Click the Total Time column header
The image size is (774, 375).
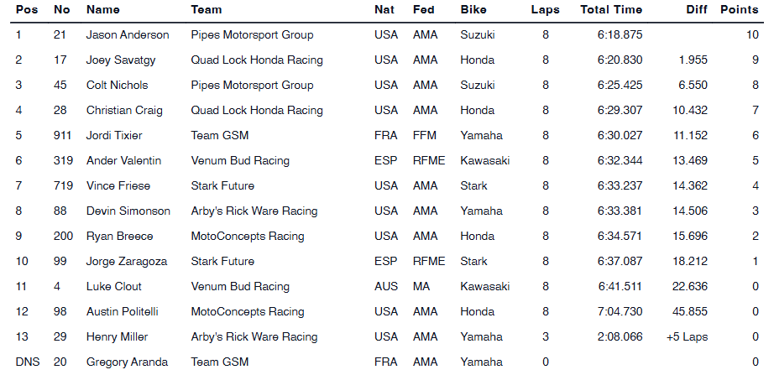pyautogui.click(x=611, y=10)
